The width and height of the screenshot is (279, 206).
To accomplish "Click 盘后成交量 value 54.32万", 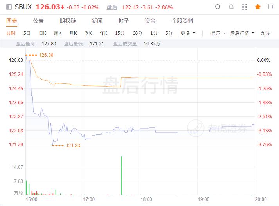I will pos(152,43).
